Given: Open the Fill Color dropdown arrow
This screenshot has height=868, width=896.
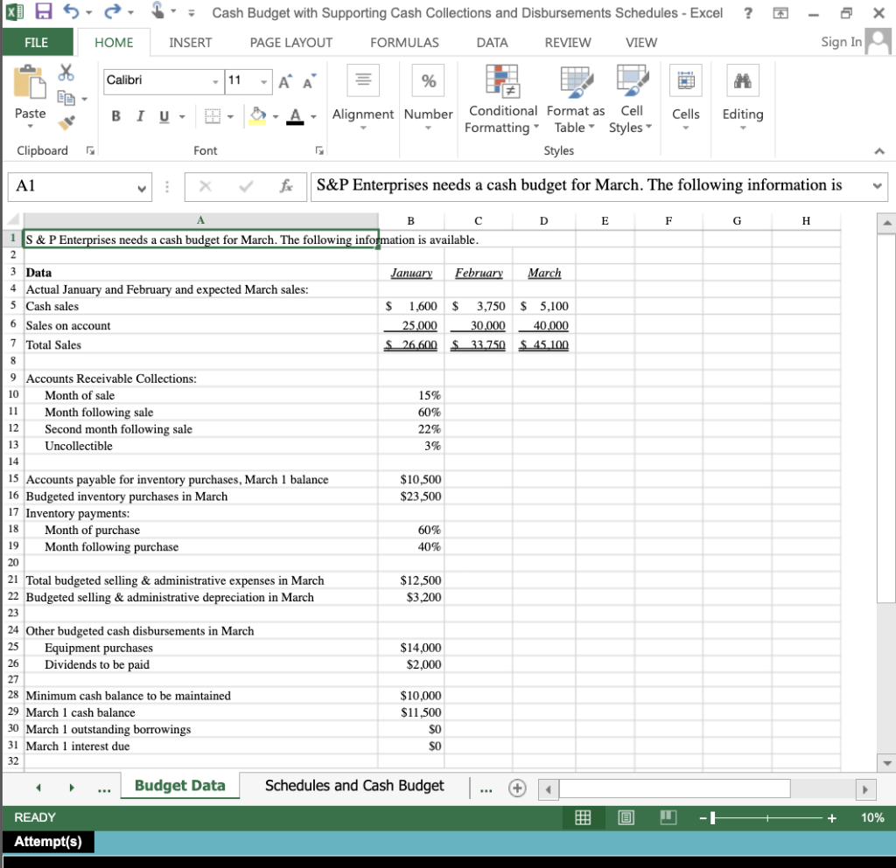Looking at the screenshot, I should pyautogui.click(x=275, y=117).
